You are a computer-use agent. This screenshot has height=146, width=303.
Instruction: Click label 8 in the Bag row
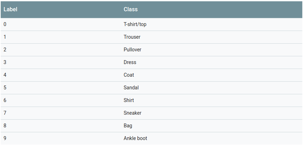[x=5, y=126]
